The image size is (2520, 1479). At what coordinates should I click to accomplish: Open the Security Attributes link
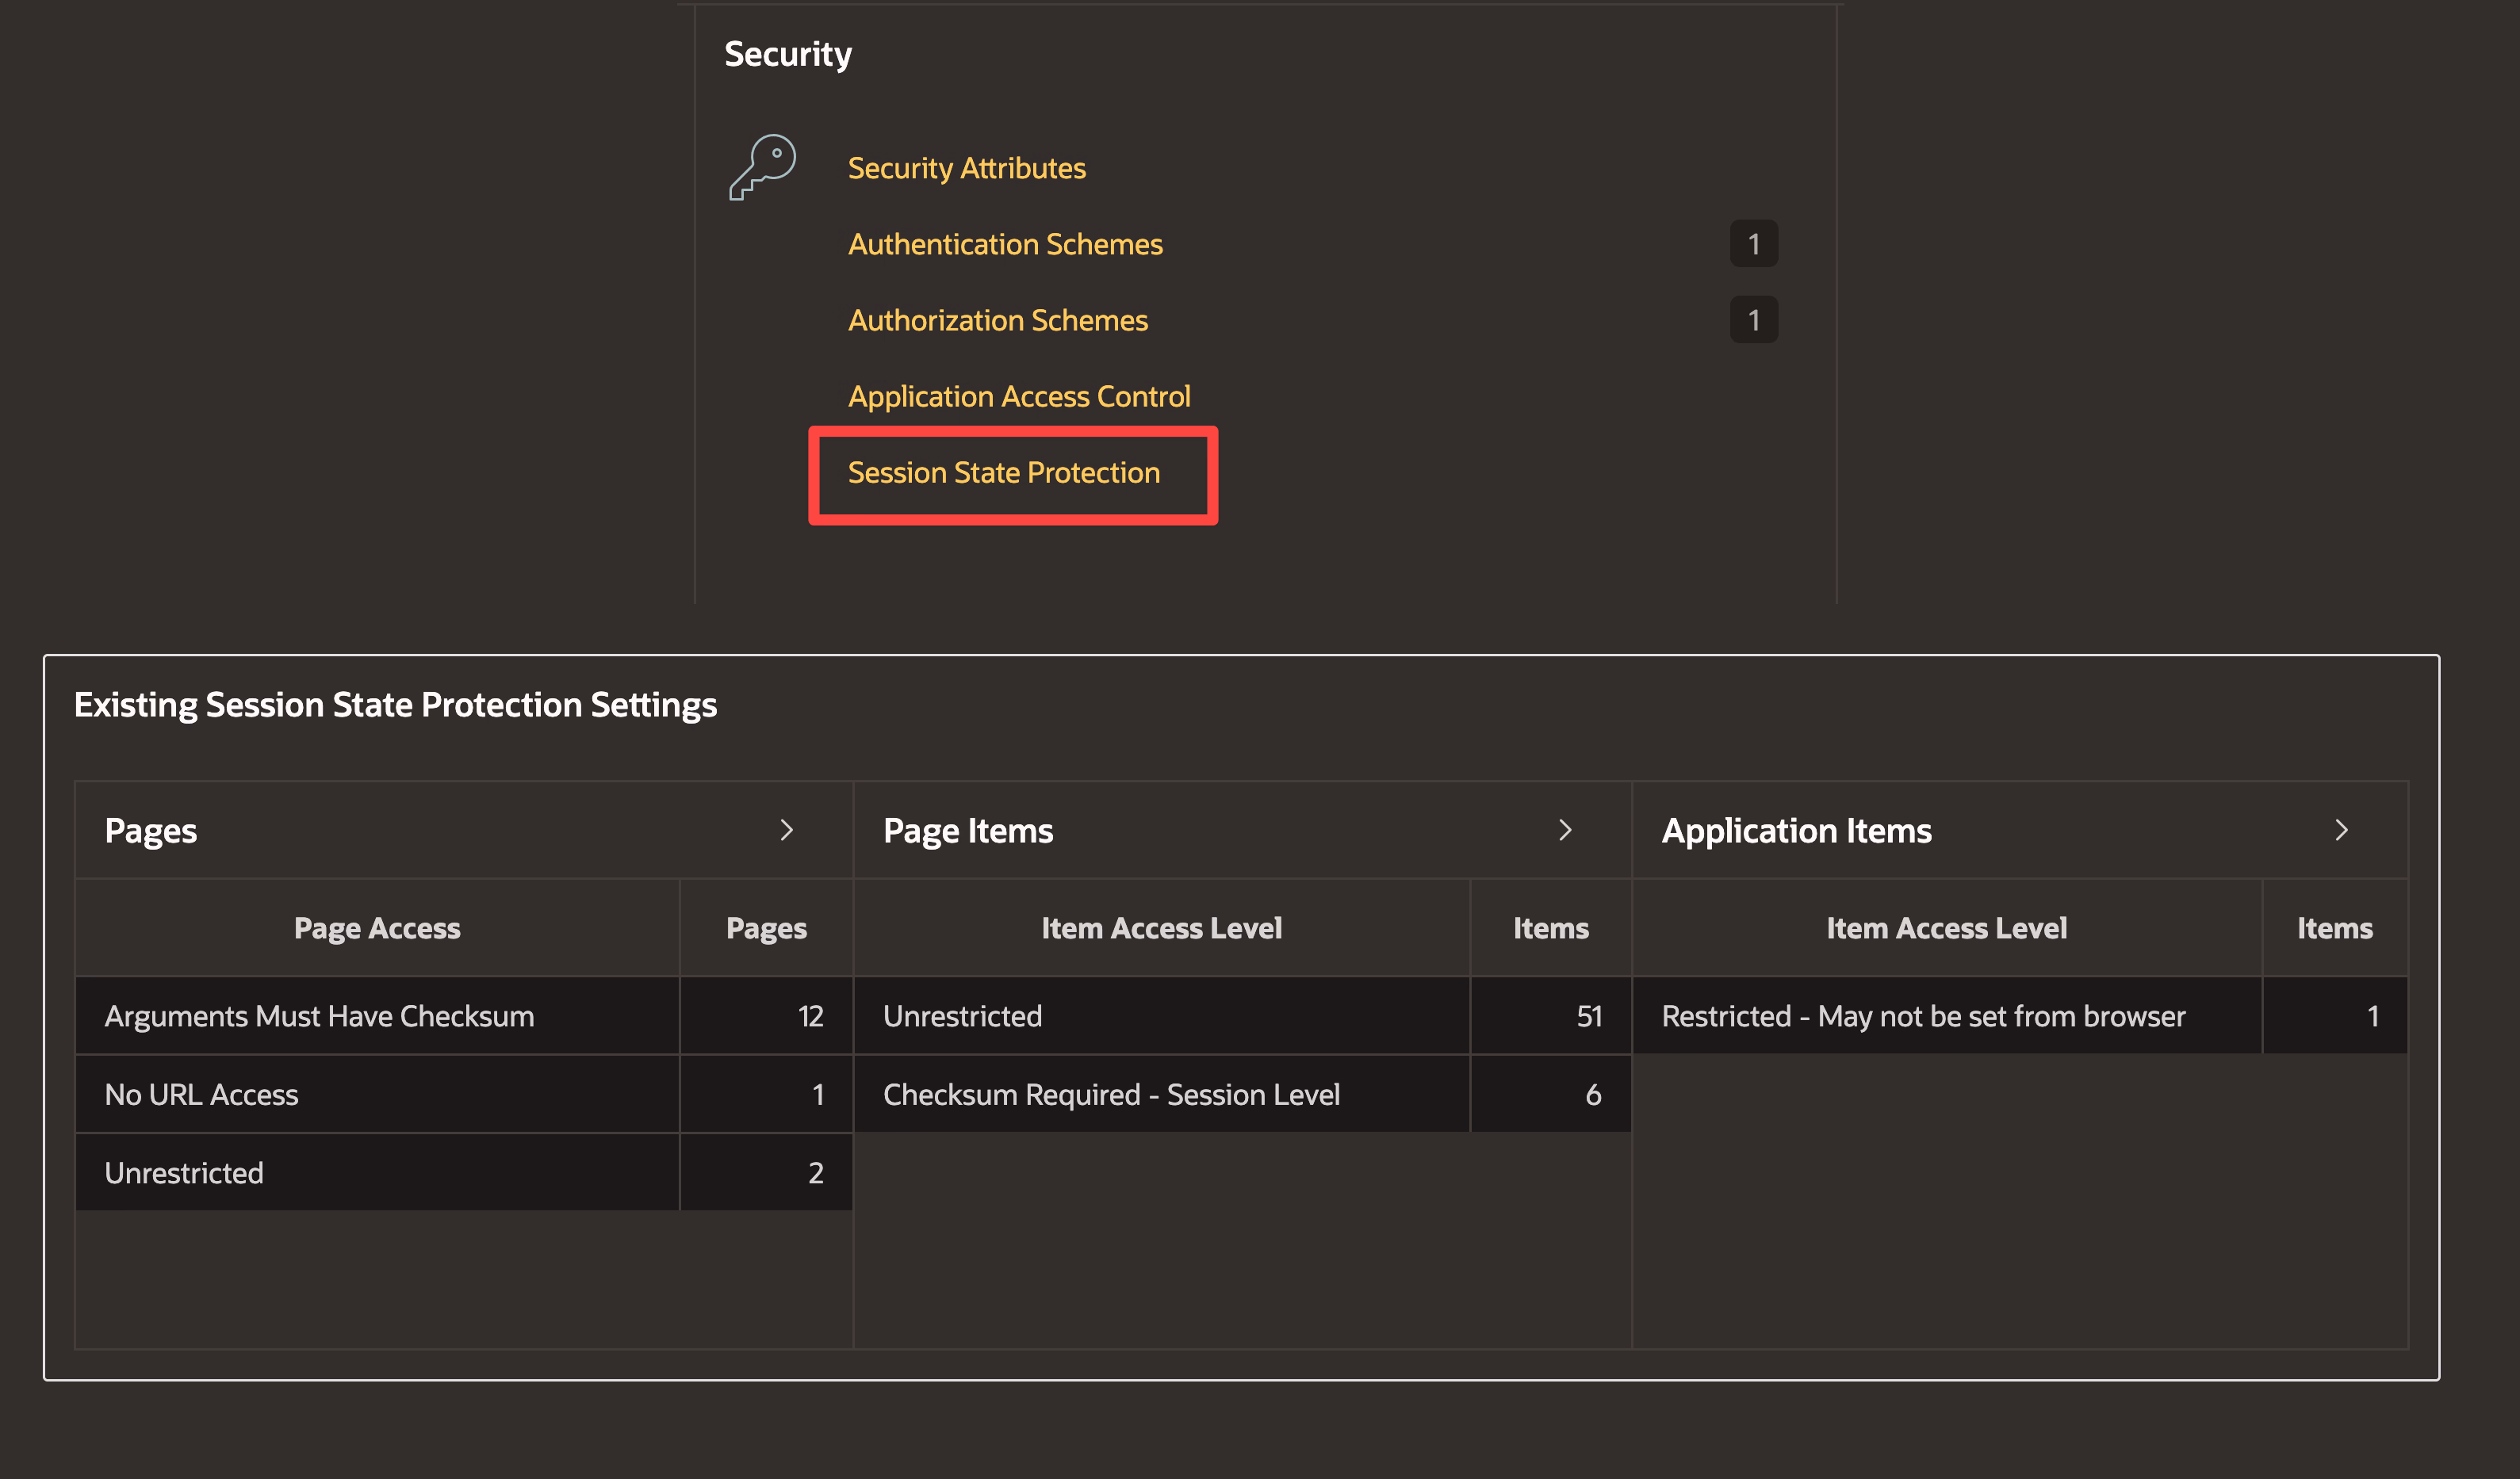point(966,168)
